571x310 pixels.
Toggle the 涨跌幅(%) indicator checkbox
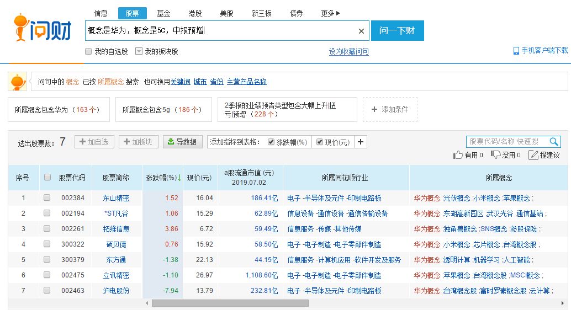pyautogui.click(x=271, y=142)
